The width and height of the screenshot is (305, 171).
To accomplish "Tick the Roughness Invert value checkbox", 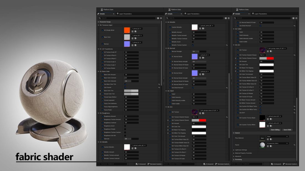I will (125, 126).
